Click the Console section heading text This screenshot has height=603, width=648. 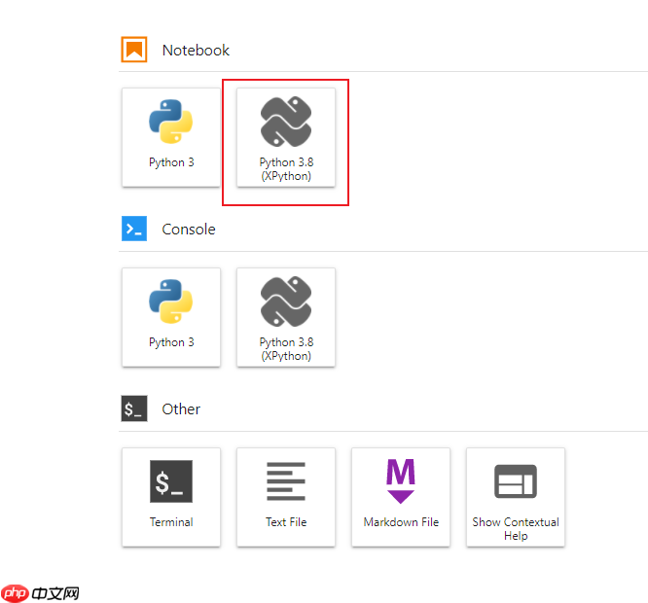pyautogui.click(x=189, y=230)
